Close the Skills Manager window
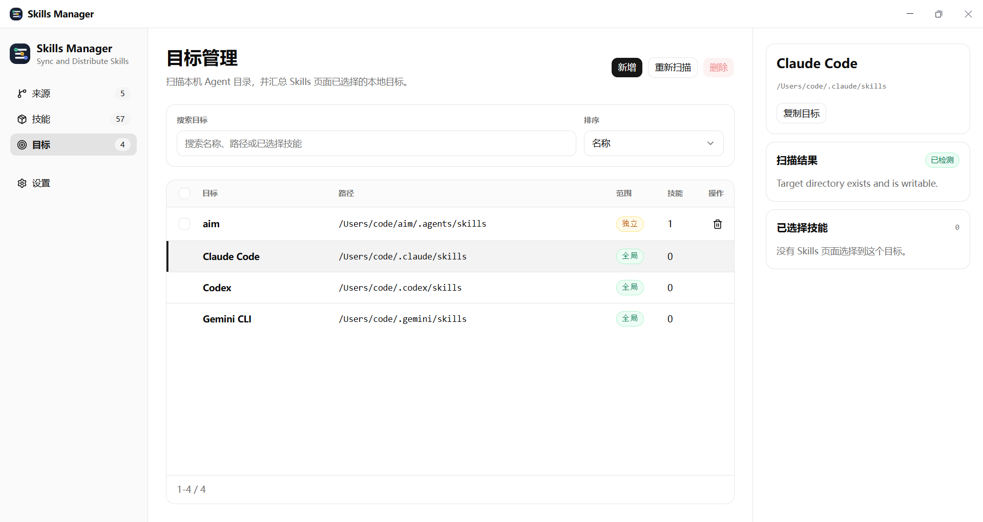983x522 pixels. coord(968,14)
